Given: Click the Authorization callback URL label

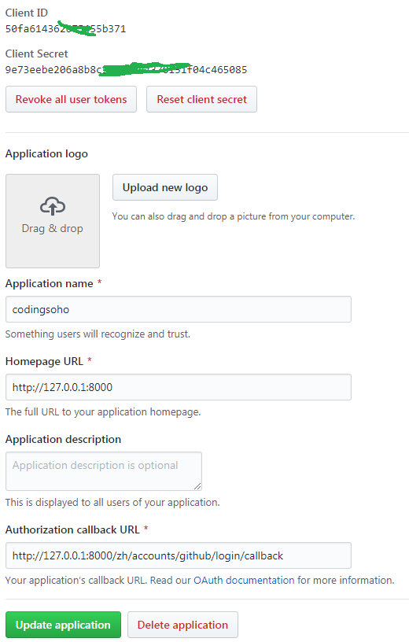Looking at the screenshot, I should click(x=72, y=529).
